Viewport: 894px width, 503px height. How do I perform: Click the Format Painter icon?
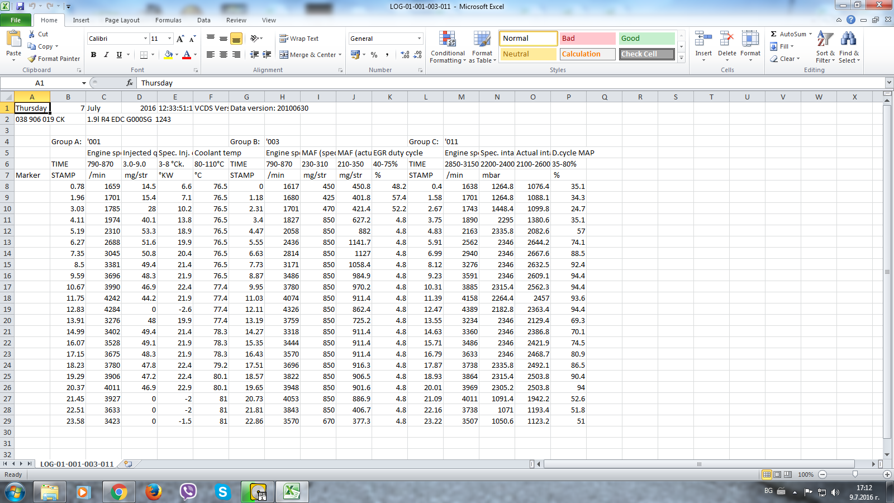tap(32, 59)
